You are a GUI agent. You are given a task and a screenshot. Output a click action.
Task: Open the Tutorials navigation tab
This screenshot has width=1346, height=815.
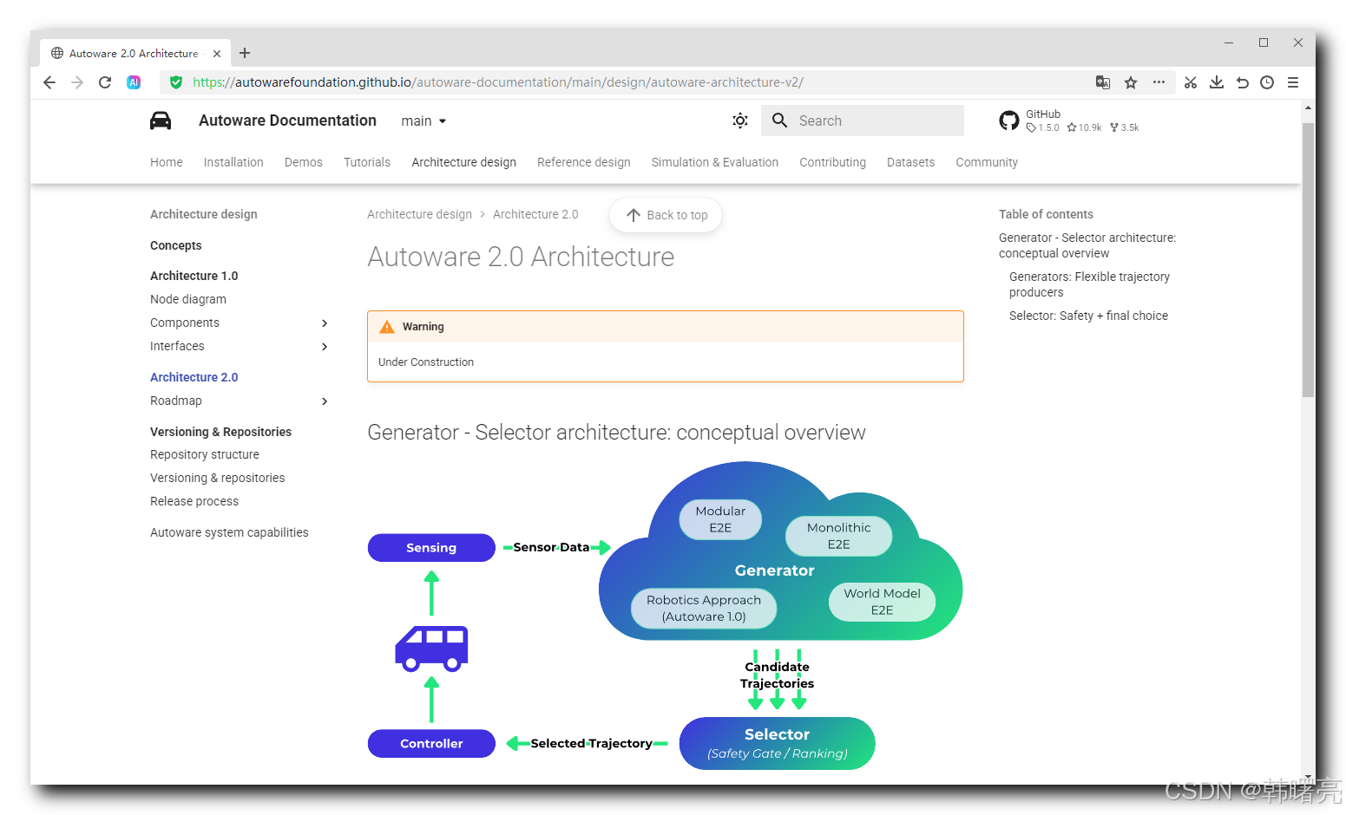[x=367, y=162]
